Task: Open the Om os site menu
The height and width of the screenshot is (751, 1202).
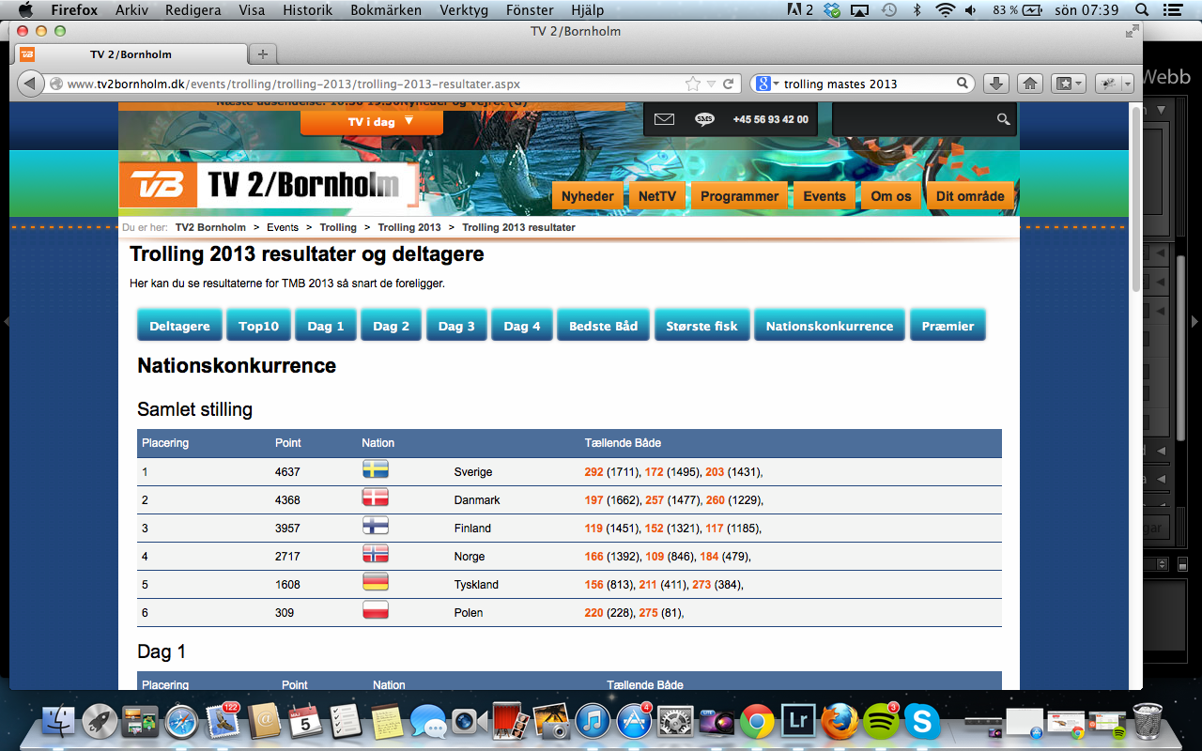Action: (x=891, y=196)
